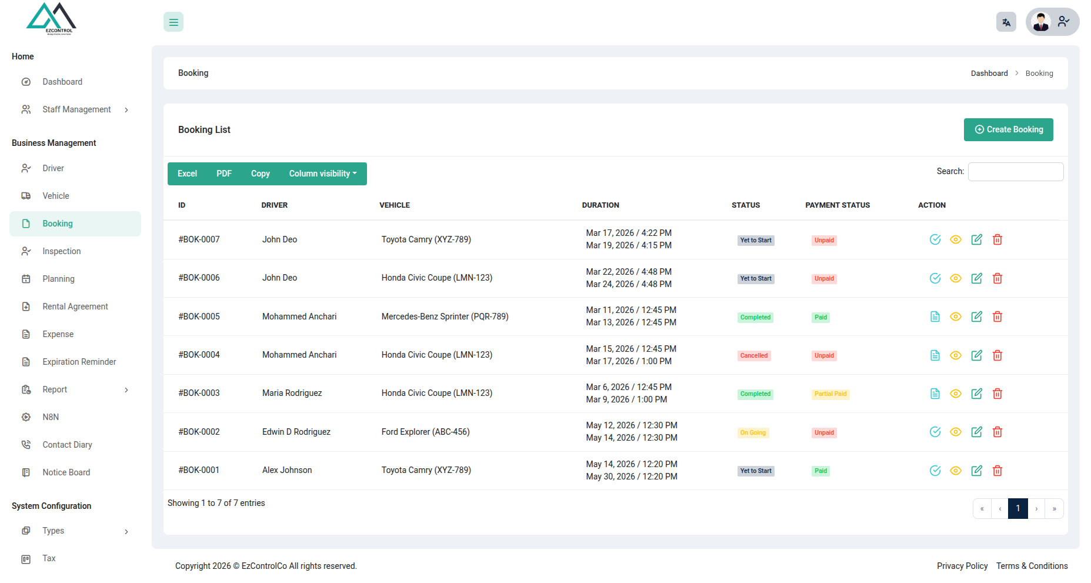Focus the Search input field
The height and width of the screenshot is (583, 1091).
1016,172
